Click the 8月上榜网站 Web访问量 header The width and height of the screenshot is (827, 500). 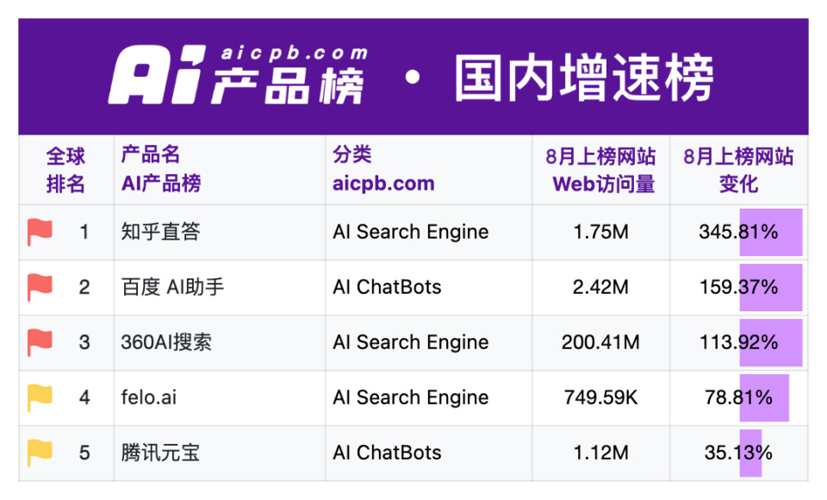tap(600, 170)
